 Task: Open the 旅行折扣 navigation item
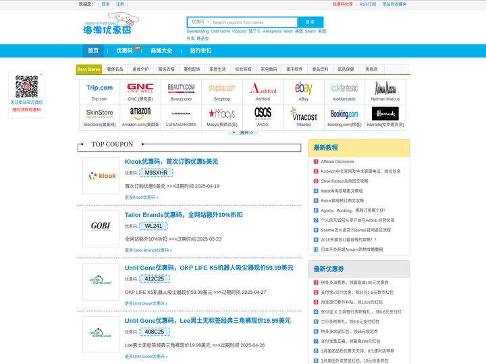point(200,51)
